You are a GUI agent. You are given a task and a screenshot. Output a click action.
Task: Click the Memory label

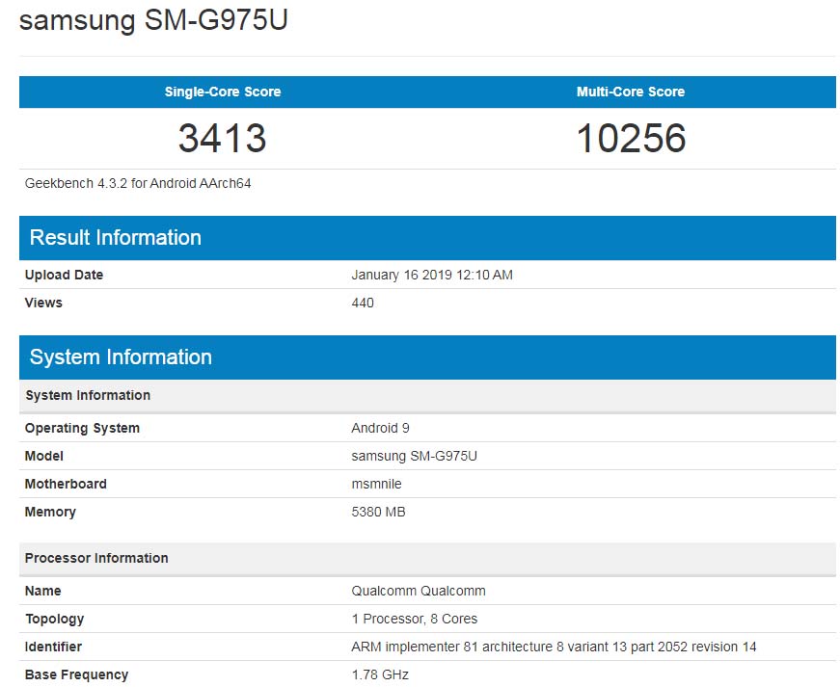50,512
